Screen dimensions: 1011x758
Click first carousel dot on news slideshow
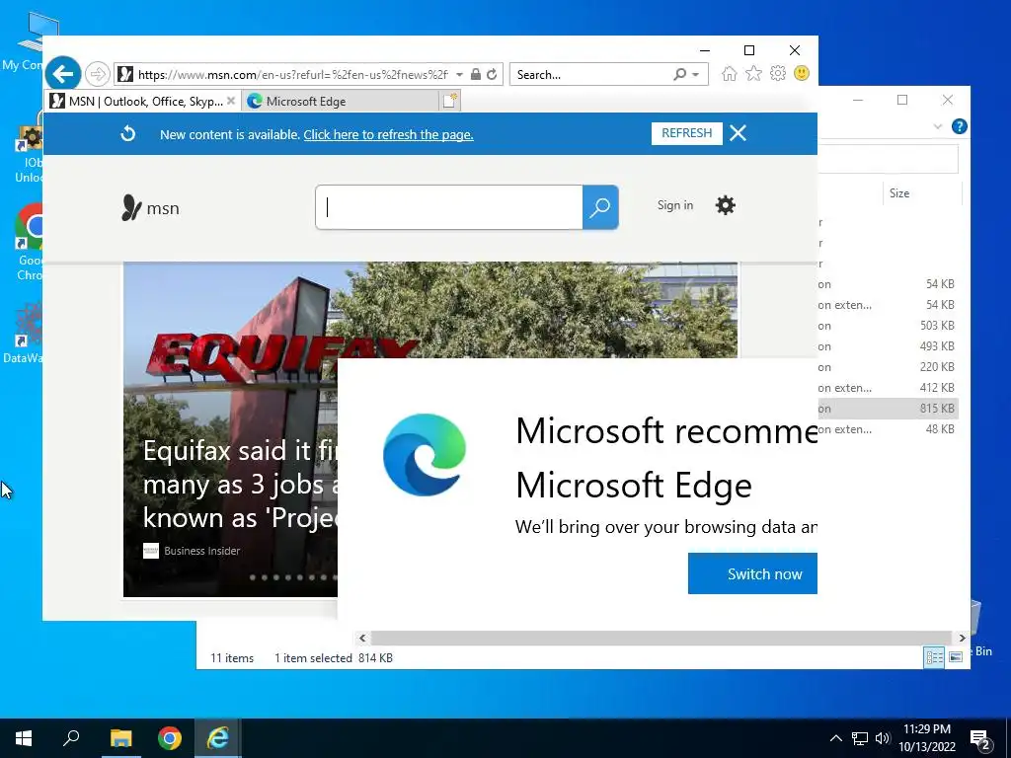pos(252,577)
